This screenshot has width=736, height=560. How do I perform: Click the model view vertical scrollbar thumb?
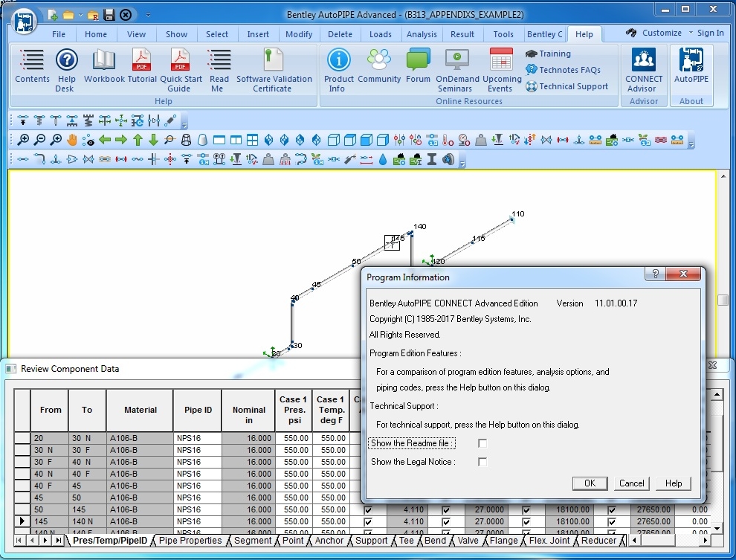coord(723,300)
